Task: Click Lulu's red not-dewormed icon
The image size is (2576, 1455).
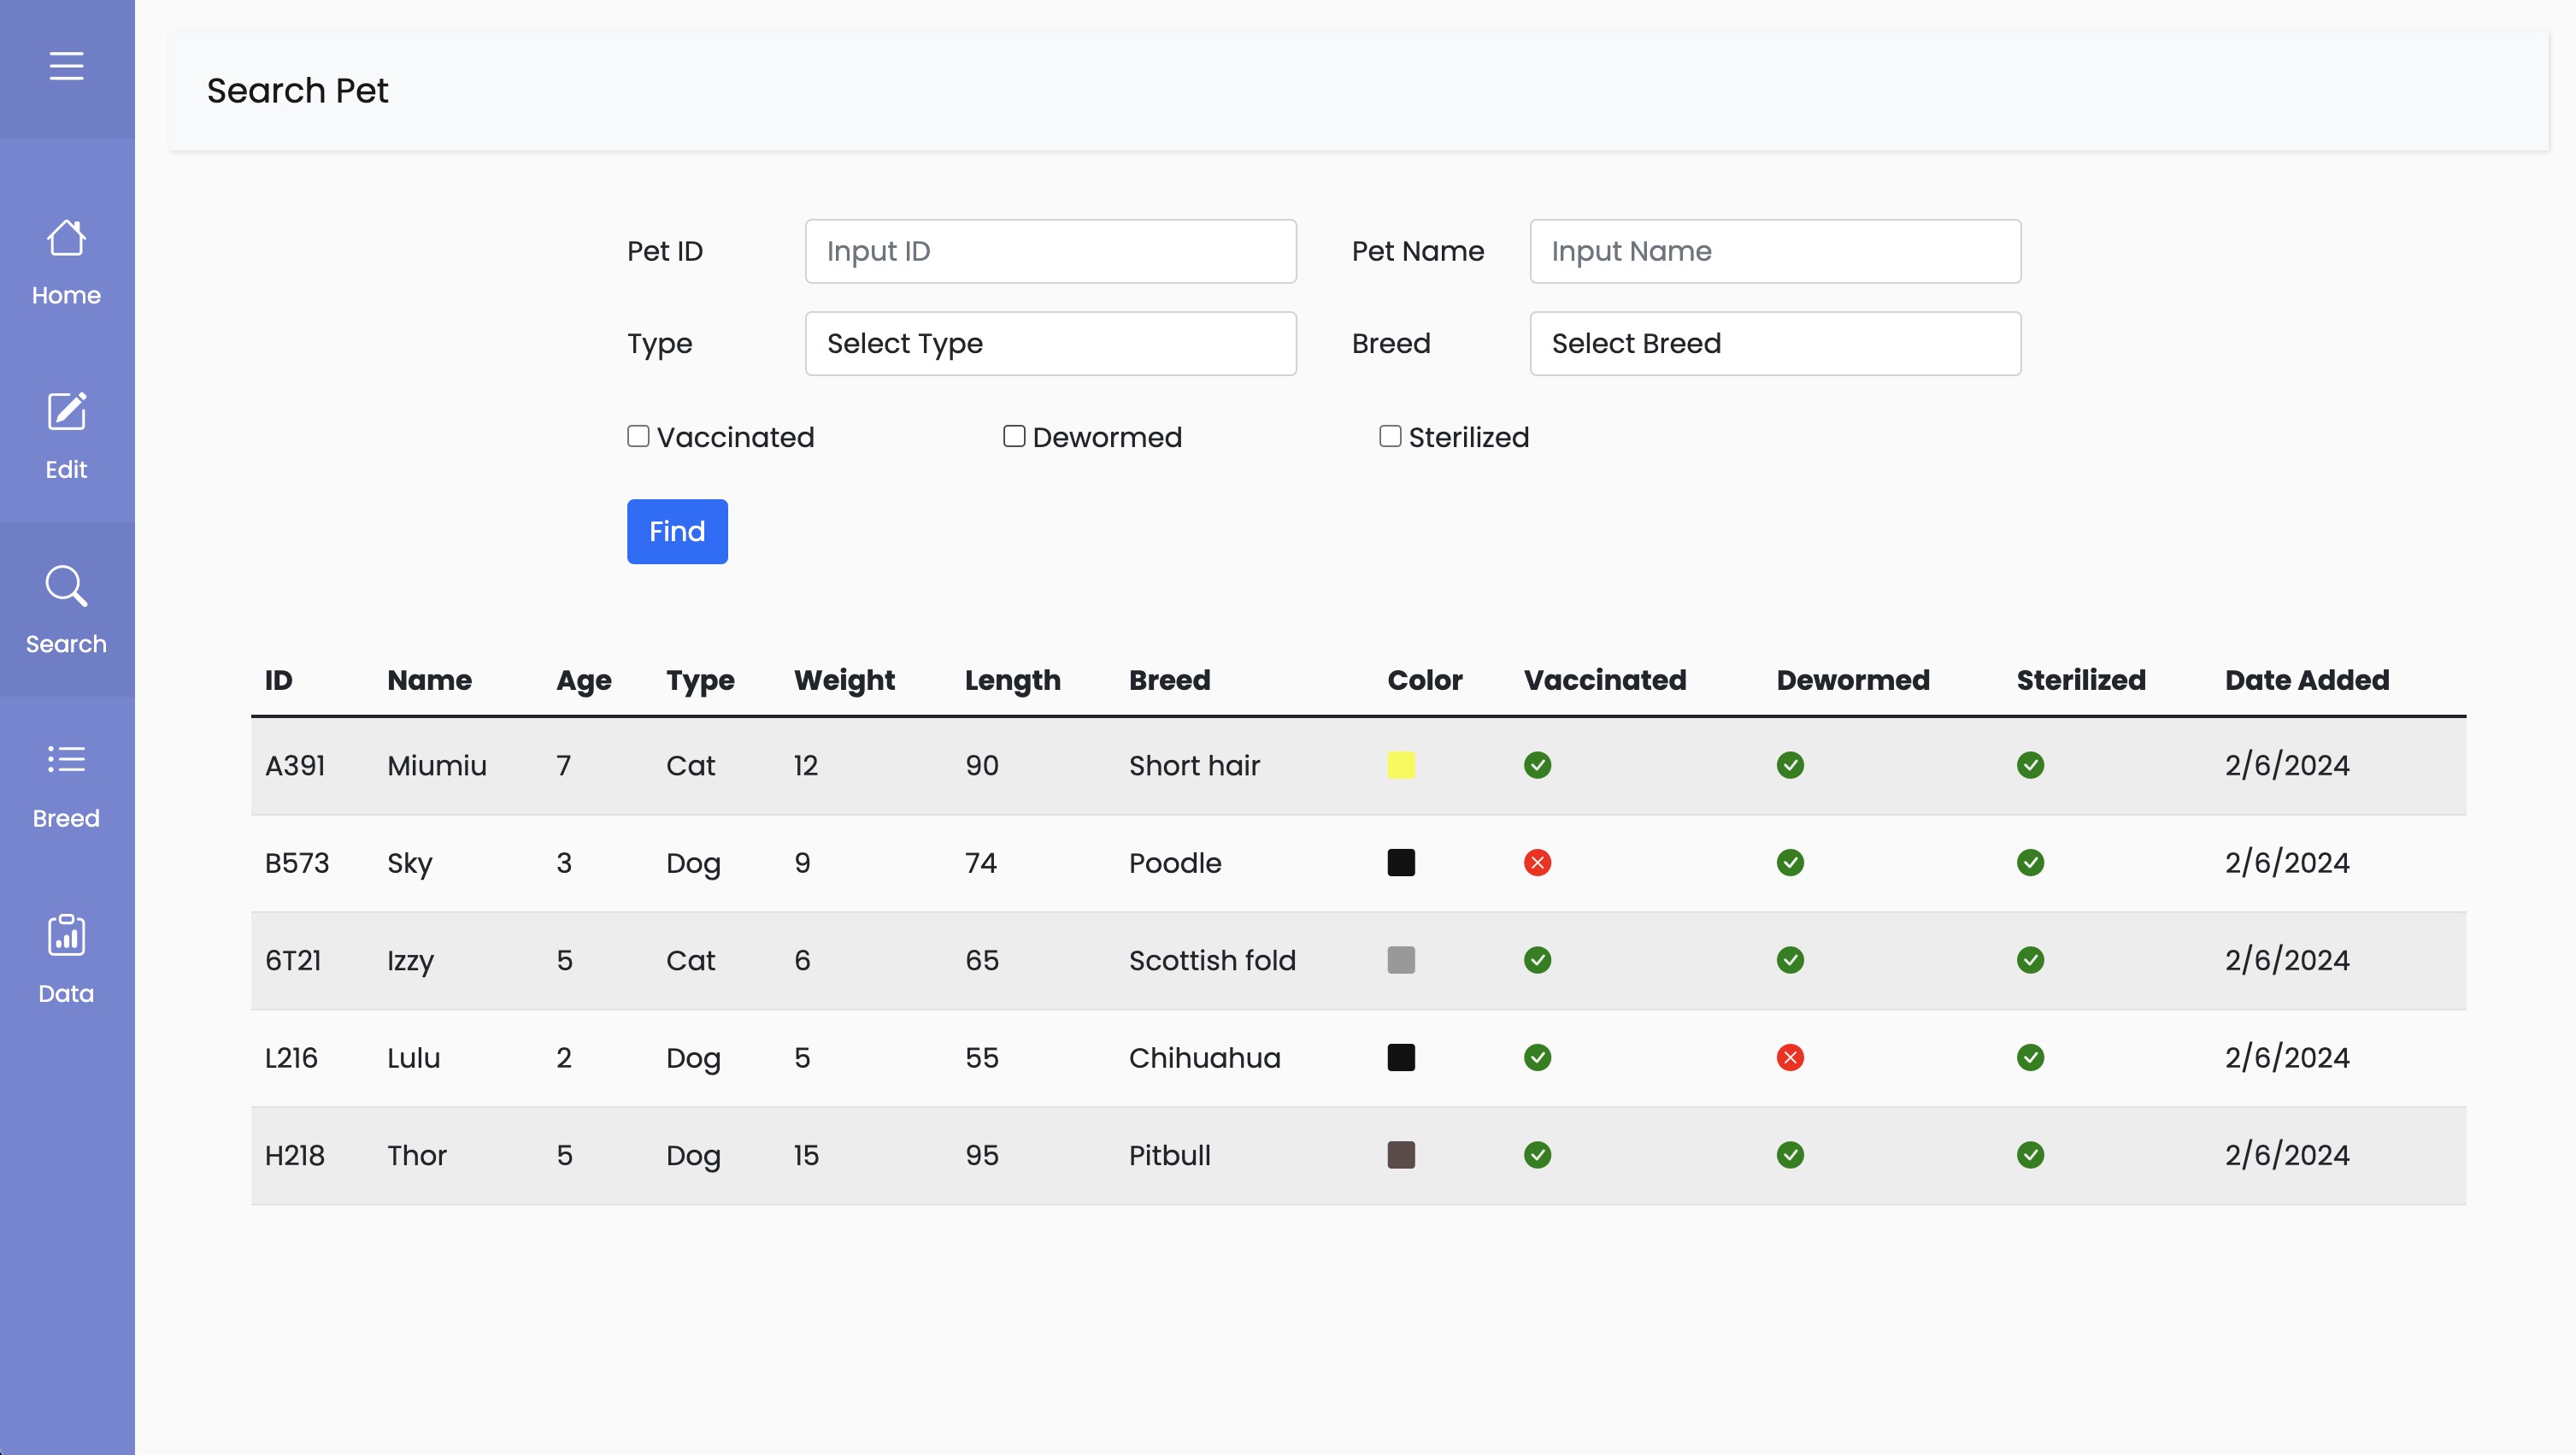Action: 1790,1057
